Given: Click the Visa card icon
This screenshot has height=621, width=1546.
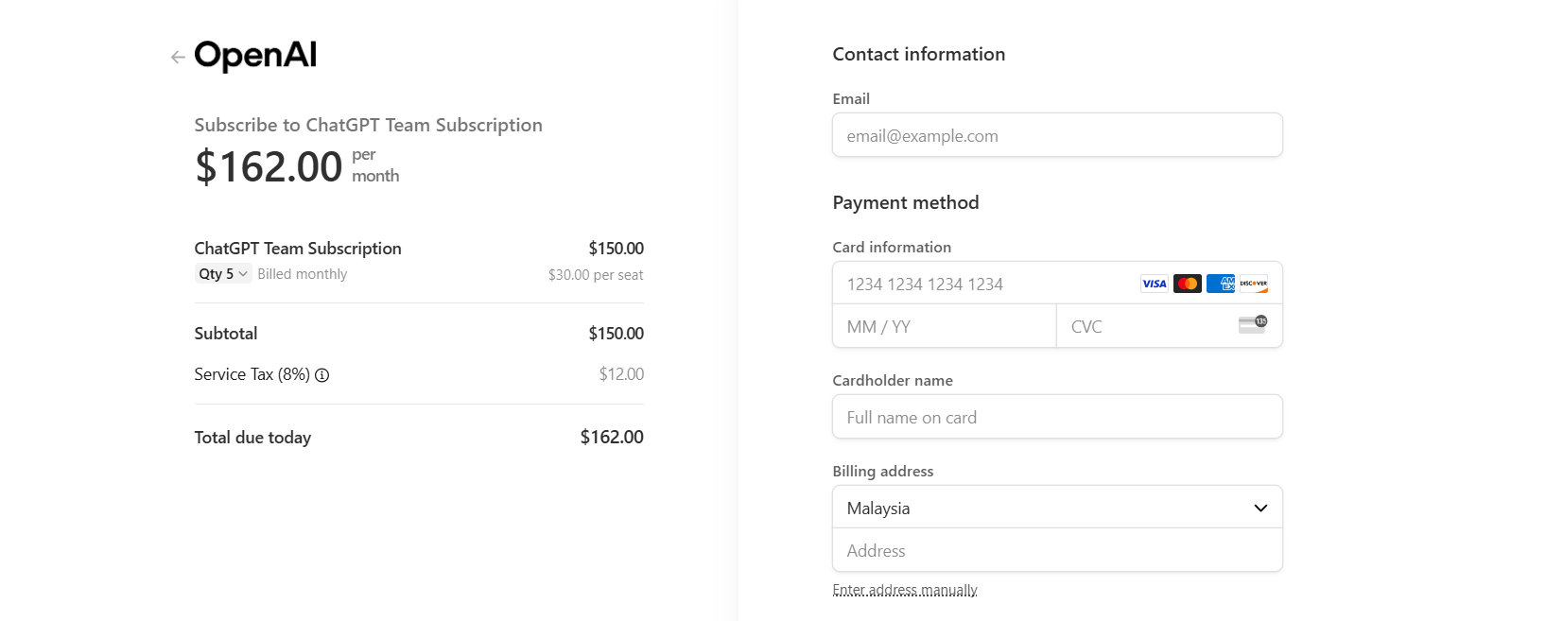Looking at the screenshot, I should tap(1155, 284).
